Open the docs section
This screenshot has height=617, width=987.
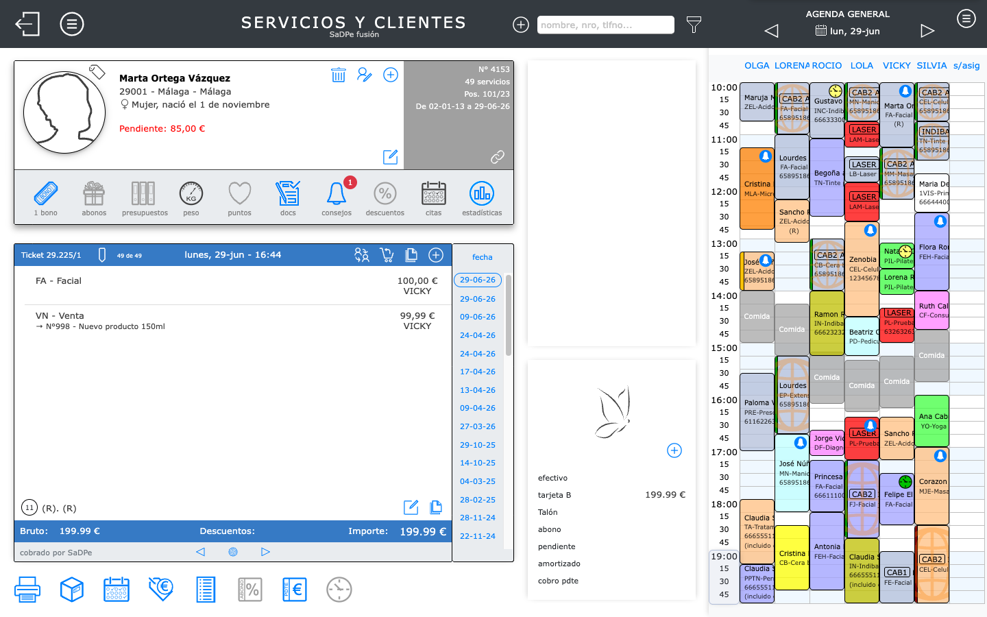pyautogui.click(x=288, y=199)
